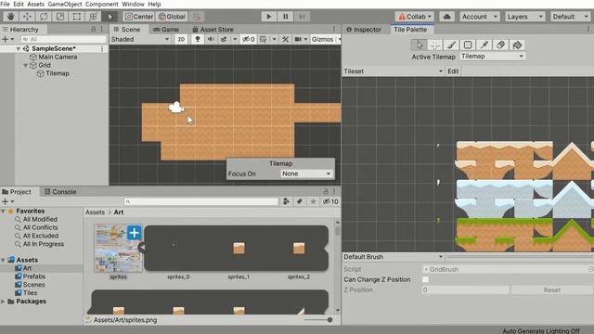Select the Tile Palette box fill tool
Viewport: 594px width, 334px height.
[x=468, y=45]
